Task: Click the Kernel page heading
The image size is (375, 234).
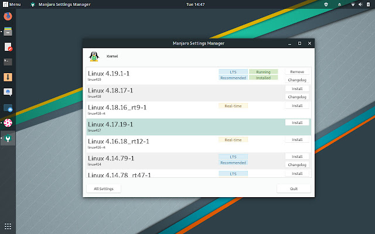Action: pyautogui.click(x=112, y=56)
